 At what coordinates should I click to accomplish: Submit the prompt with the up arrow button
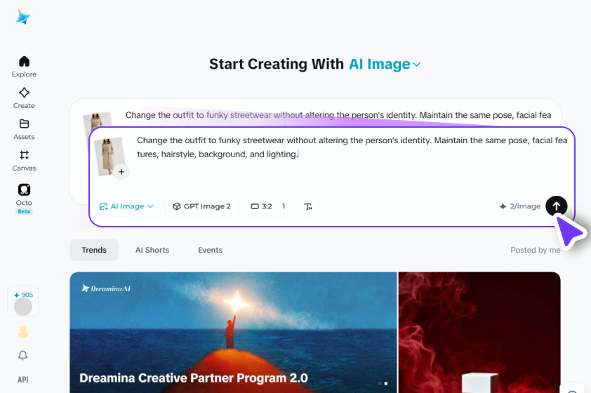[x=557, y=206]
